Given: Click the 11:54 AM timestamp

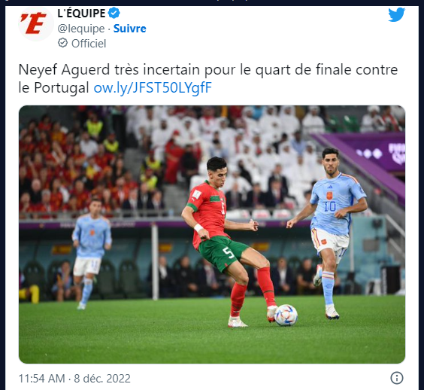Looking at the screenshot, I should click(x=41, y=379).
